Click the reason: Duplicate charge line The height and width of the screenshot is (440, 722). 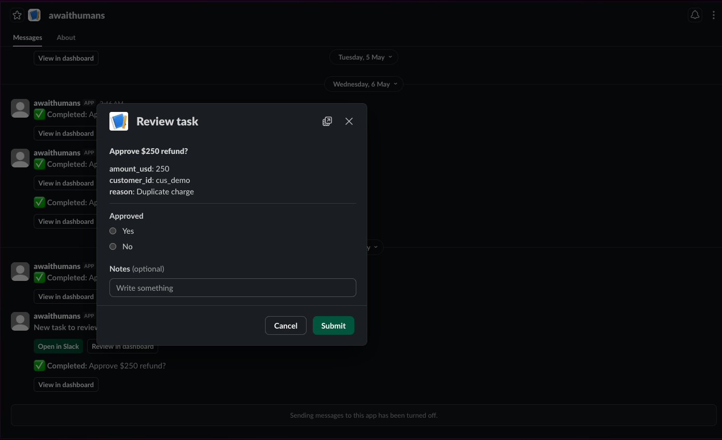[151, 192]
